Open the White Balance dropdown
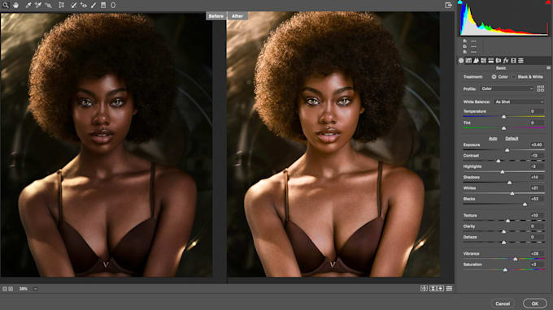The height and width of the screenshot is (310, 553). click(x=519, y=101)
